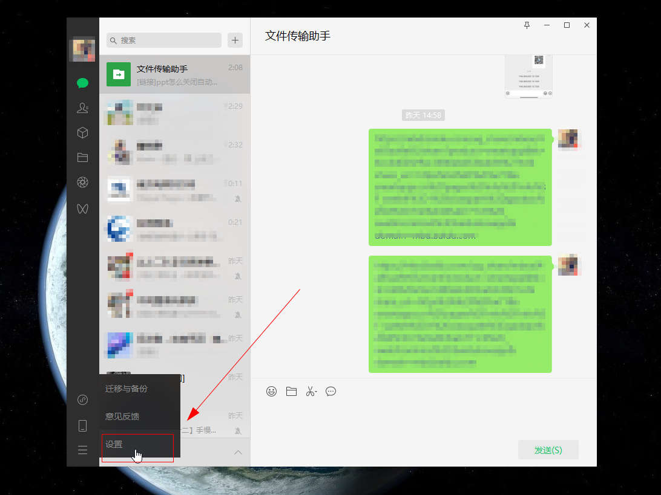Open Channels butterfly icon in sidebar
Screen dimensions: 661x495
coord(83,208)
